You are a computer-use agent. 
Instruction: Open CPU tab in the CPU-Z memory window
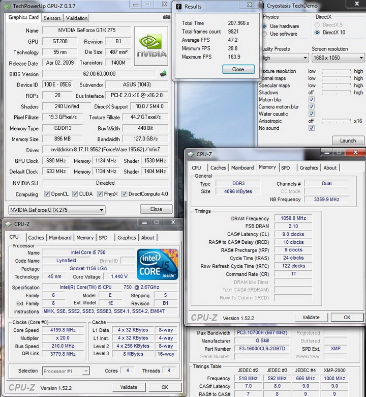tap(196, 167)
